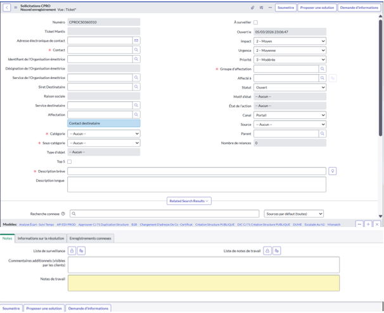Click the email icon beside Adresse électronique de contact

(136, 40)
